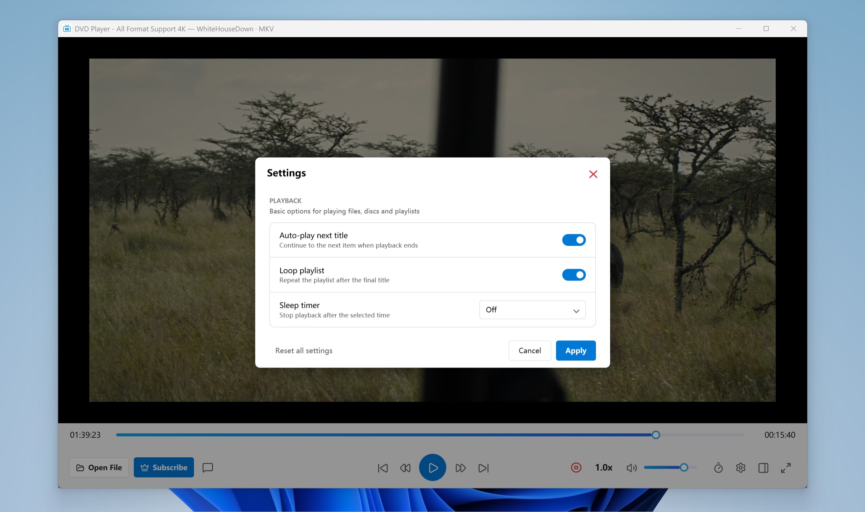Click the Settings dialog title
The width and height of the screenshot is (865, 512).
286,173
